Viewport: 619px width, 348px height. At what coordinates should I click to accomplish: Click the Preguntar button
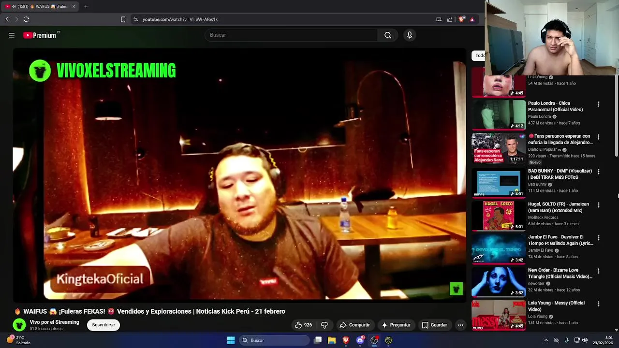(396, 325)
